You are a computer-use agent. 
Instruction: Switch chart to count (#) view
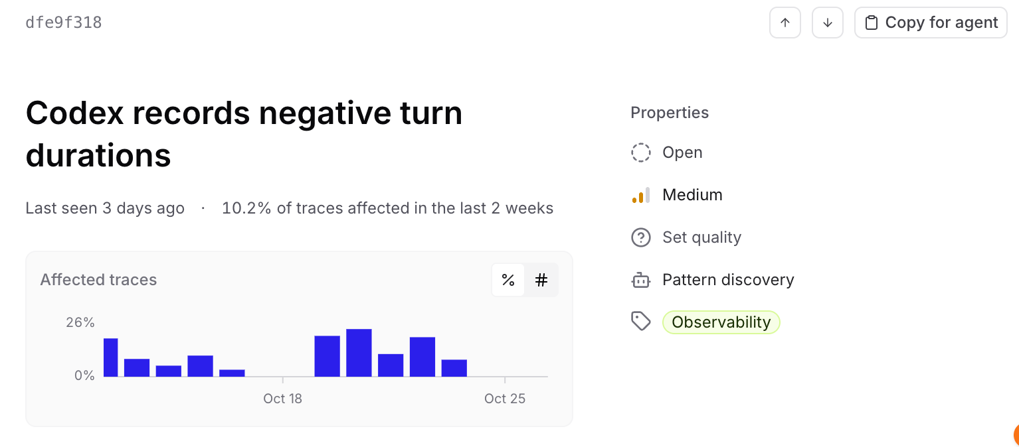click(541, 280)
